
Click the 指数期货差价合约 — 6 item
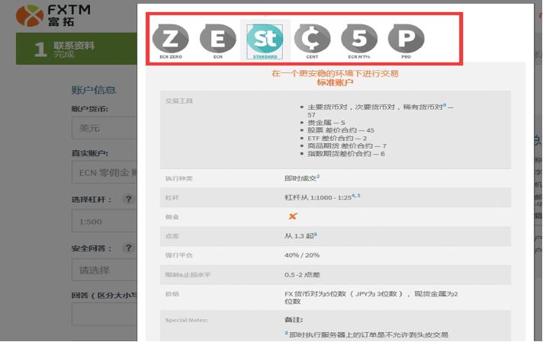346,154
